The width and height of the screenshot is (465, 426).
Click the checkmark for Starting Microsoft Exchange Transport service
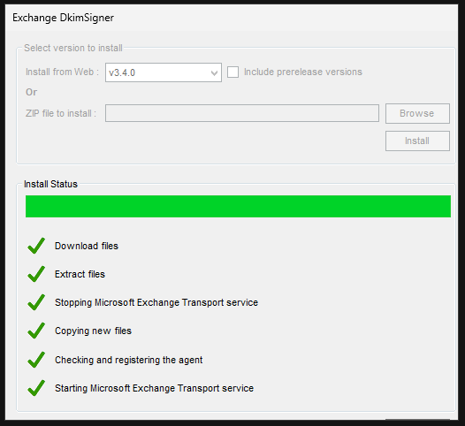(x=36, y=388)
